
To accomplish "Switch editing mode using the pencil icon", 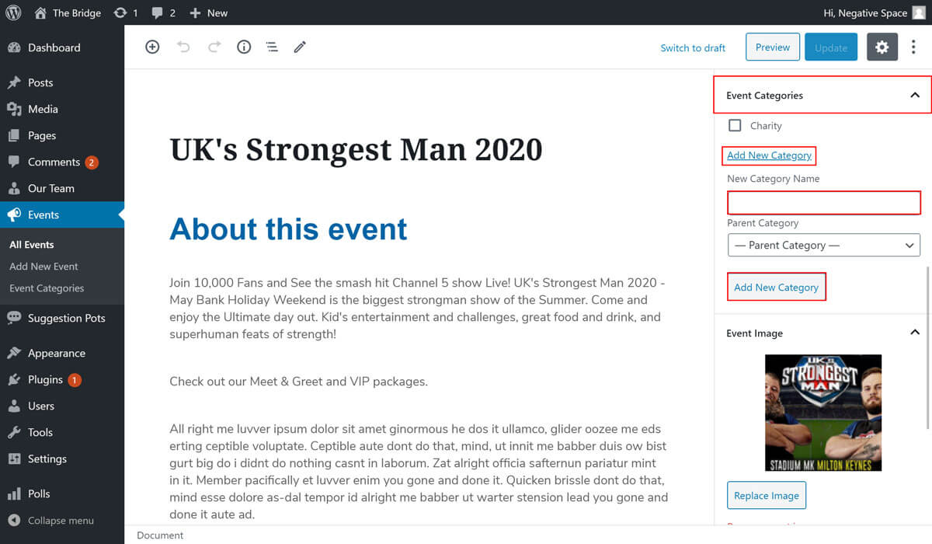I will click(300, 47).
